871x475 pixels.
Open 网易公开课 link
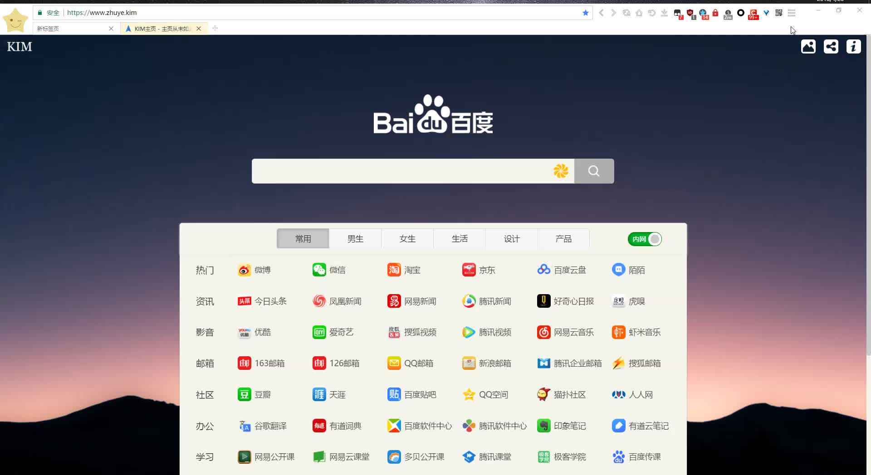266,457
